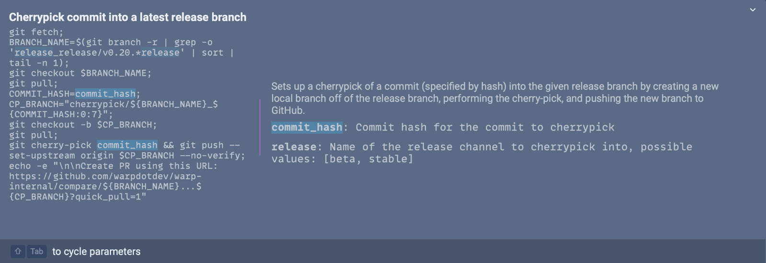Click the github.com/warpdotdev URL in the command
This screenshot has width=766, height=263.
click(x=105, y=176)
